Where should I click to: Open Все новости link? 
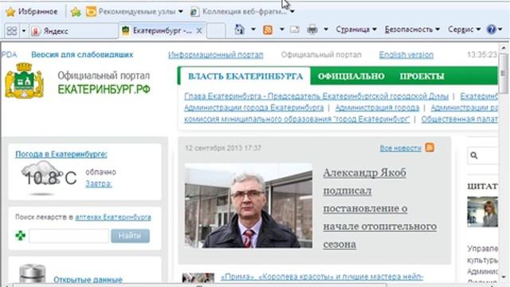coord(400,148)
